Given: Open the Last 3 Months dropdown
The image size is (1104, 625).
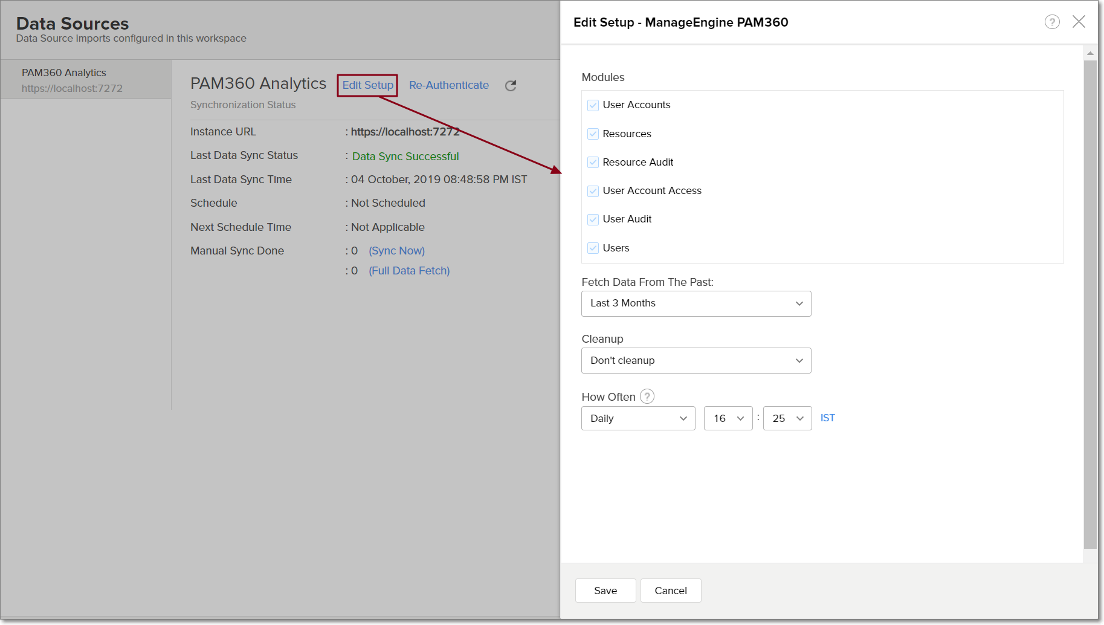Looking at the screenshot, I should click(x=696, y=303).
